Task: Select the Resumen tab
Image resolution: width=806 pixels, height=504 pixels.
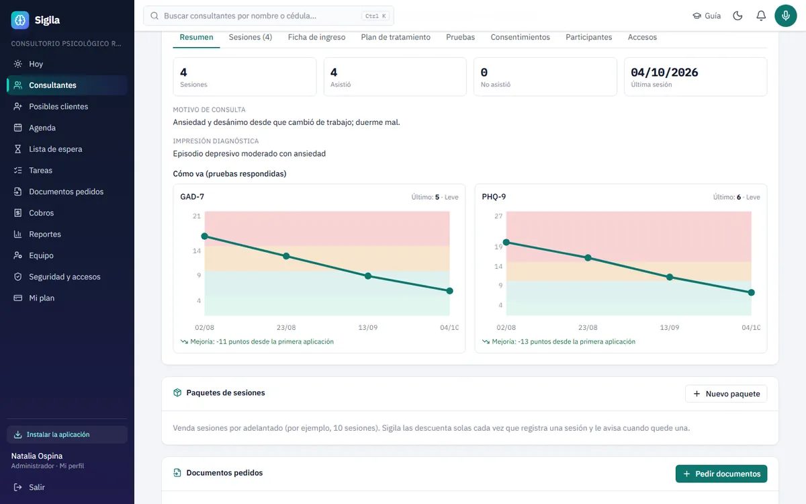Action: coord(197,37)
